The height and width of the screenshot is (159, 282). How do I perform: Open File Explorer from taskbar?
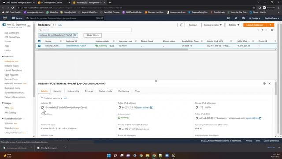pos(148,155)
